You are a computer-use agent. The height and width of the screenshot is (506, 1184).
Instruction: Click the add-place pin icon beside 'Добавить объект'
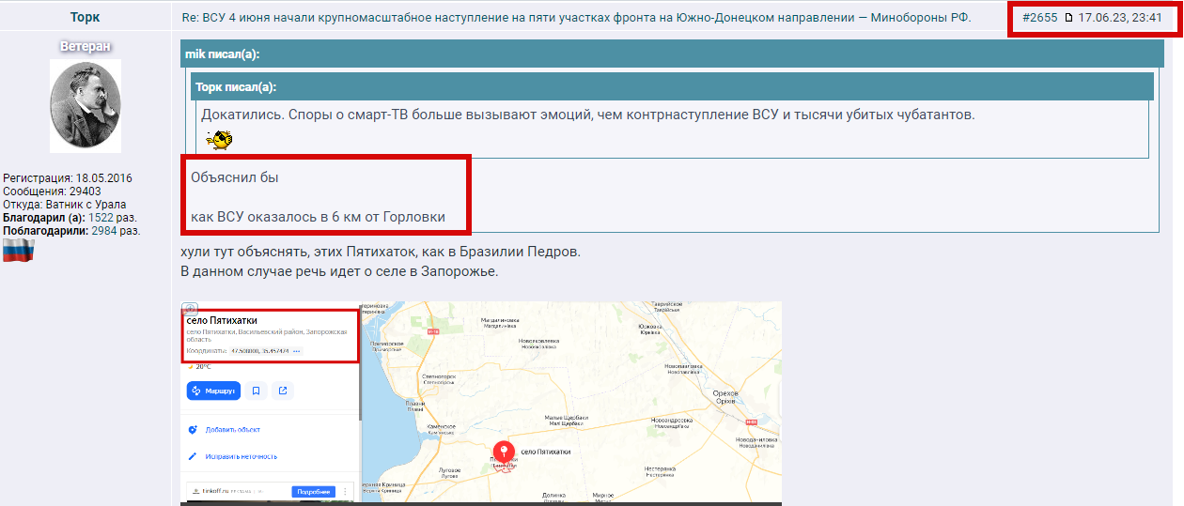(x=193, y=430)
